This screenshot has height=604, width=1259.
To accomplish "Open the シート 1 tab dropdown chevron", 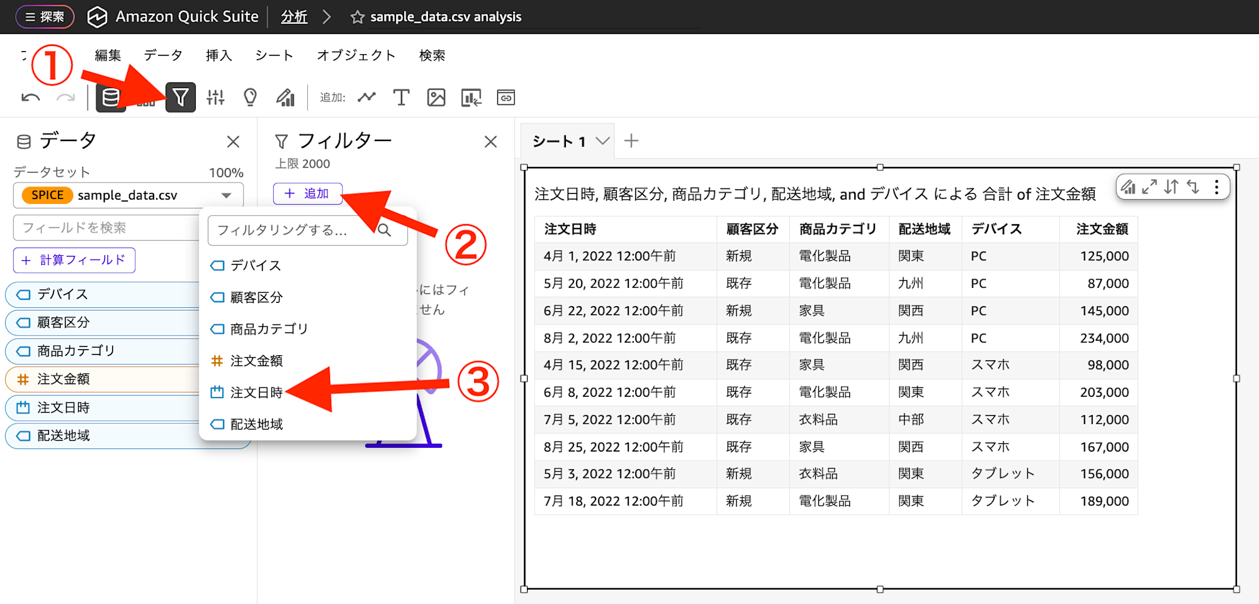I will [602, 140].
